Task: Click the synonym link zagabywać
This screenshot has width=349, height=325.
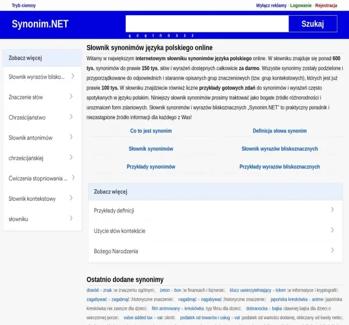Action: [x=97, y=299]
